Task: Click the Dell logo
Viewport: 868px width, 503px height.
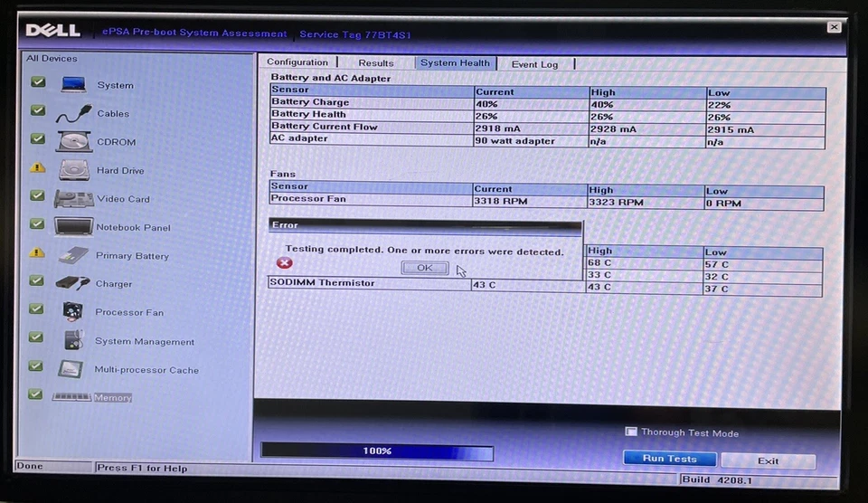Action: click(53, 30)
